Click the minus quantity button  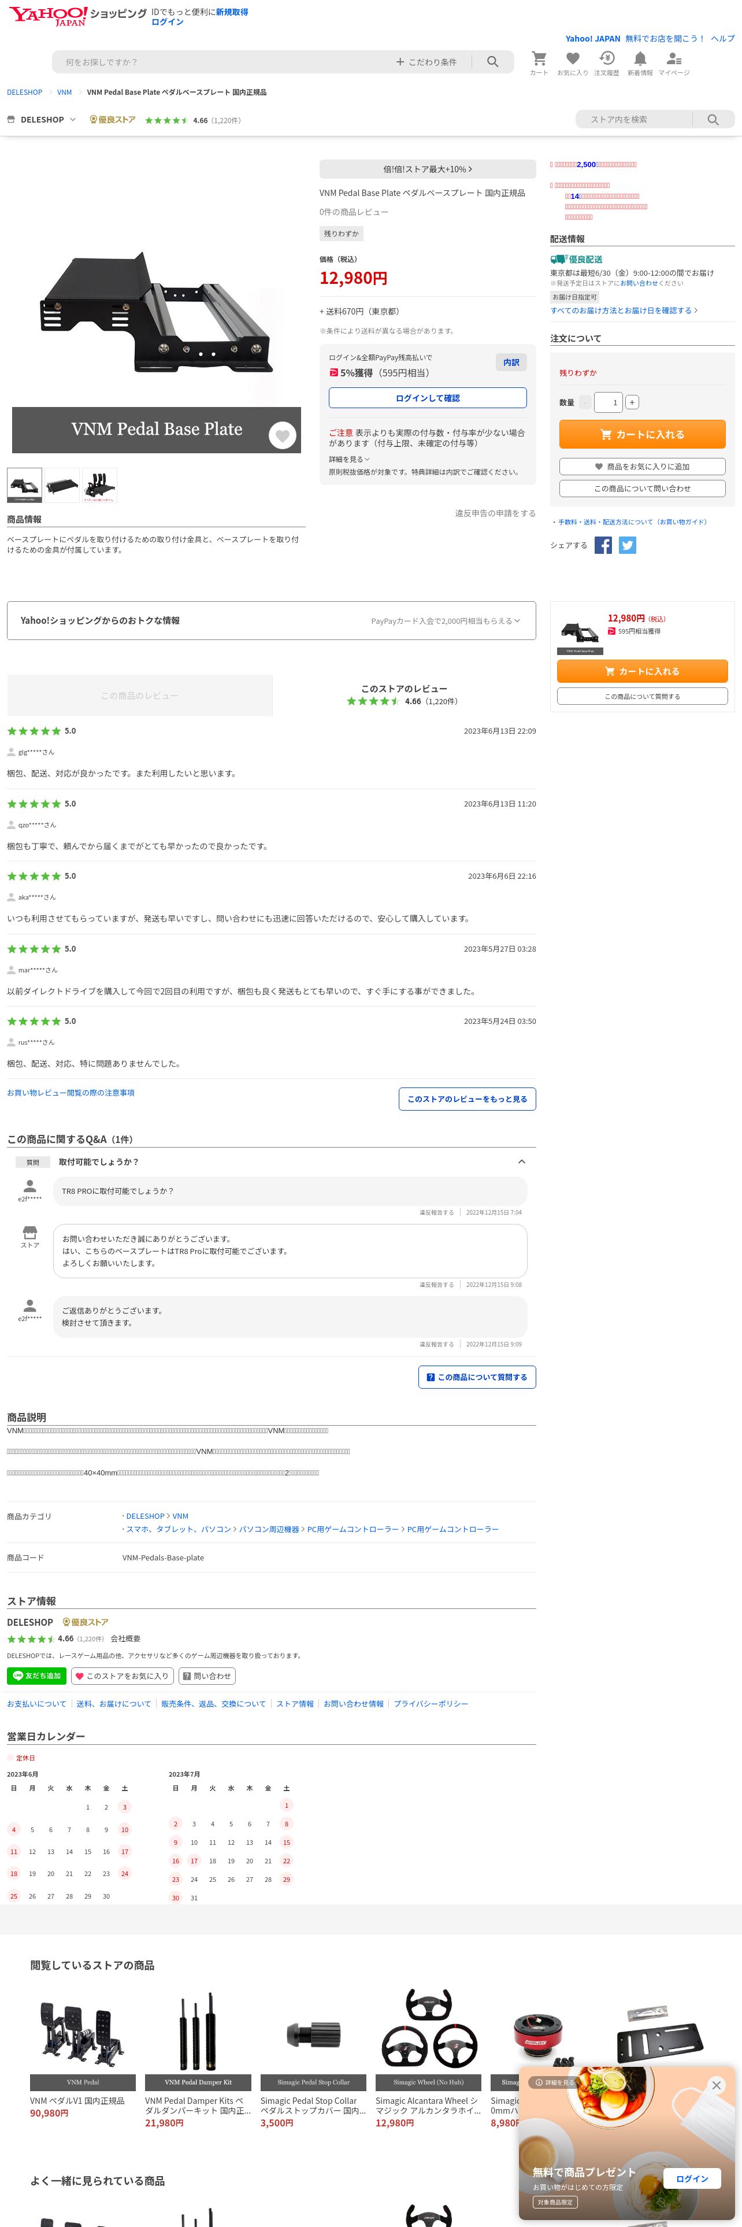point(585,402)
